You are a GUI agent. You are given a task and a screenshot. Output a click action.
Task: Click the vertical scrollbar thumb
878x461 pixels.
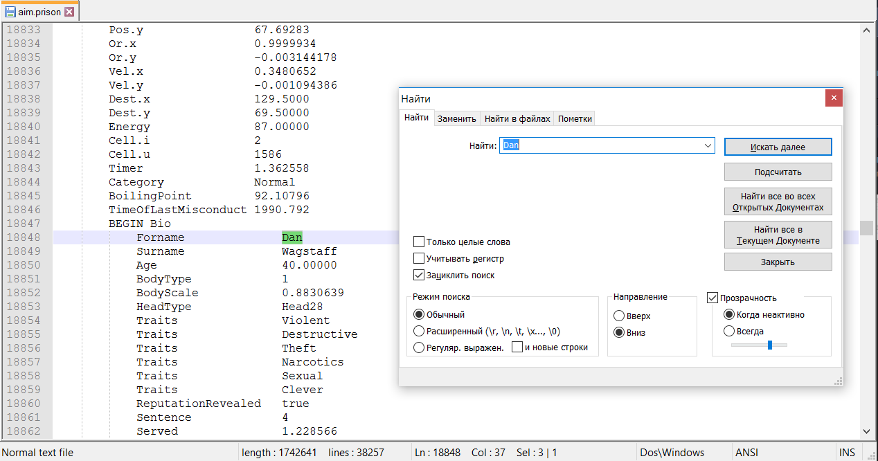866,228
